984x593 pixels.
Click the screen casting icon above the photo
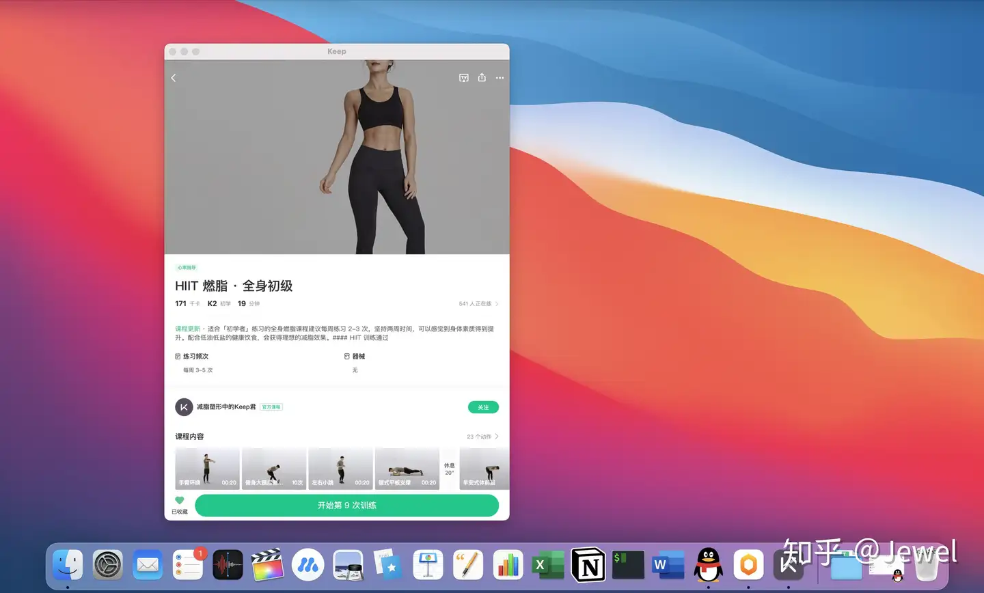tap(464, 78)
